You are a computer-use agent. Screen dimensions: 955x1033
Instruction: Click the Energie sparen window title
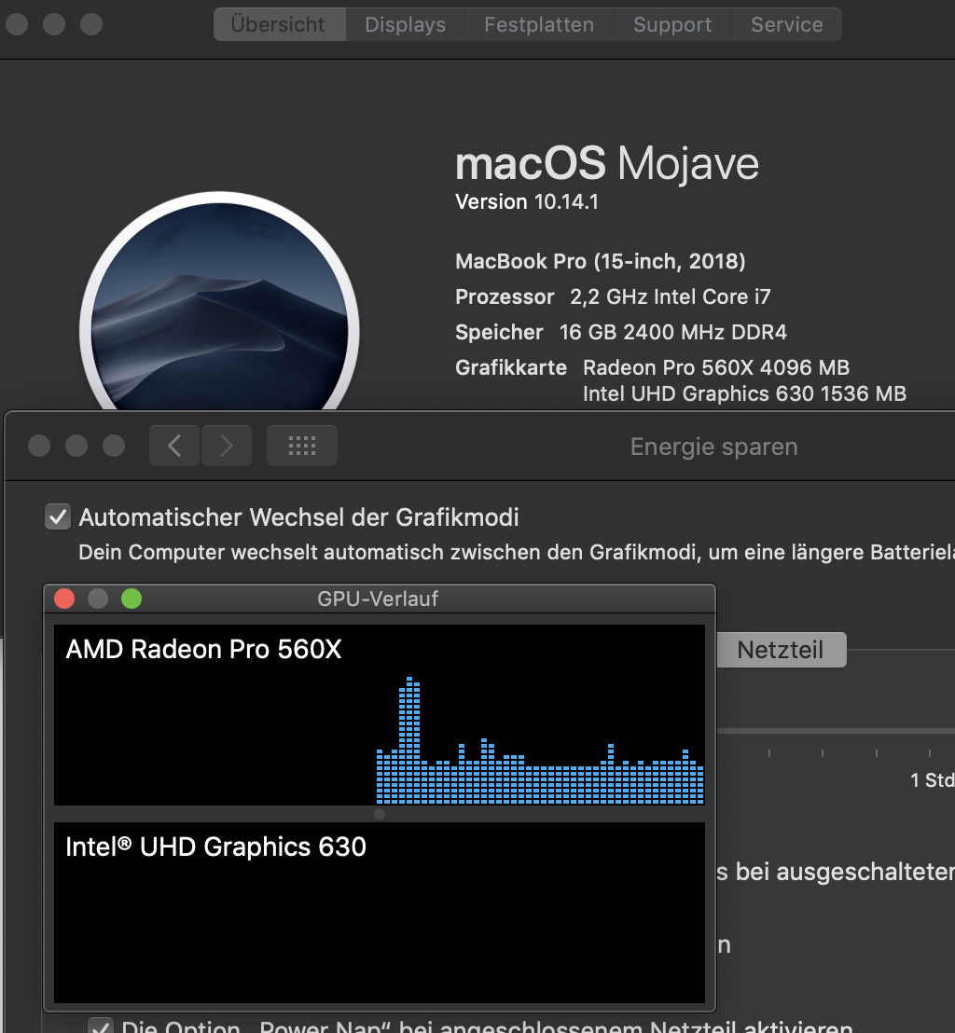pos(713,447)
